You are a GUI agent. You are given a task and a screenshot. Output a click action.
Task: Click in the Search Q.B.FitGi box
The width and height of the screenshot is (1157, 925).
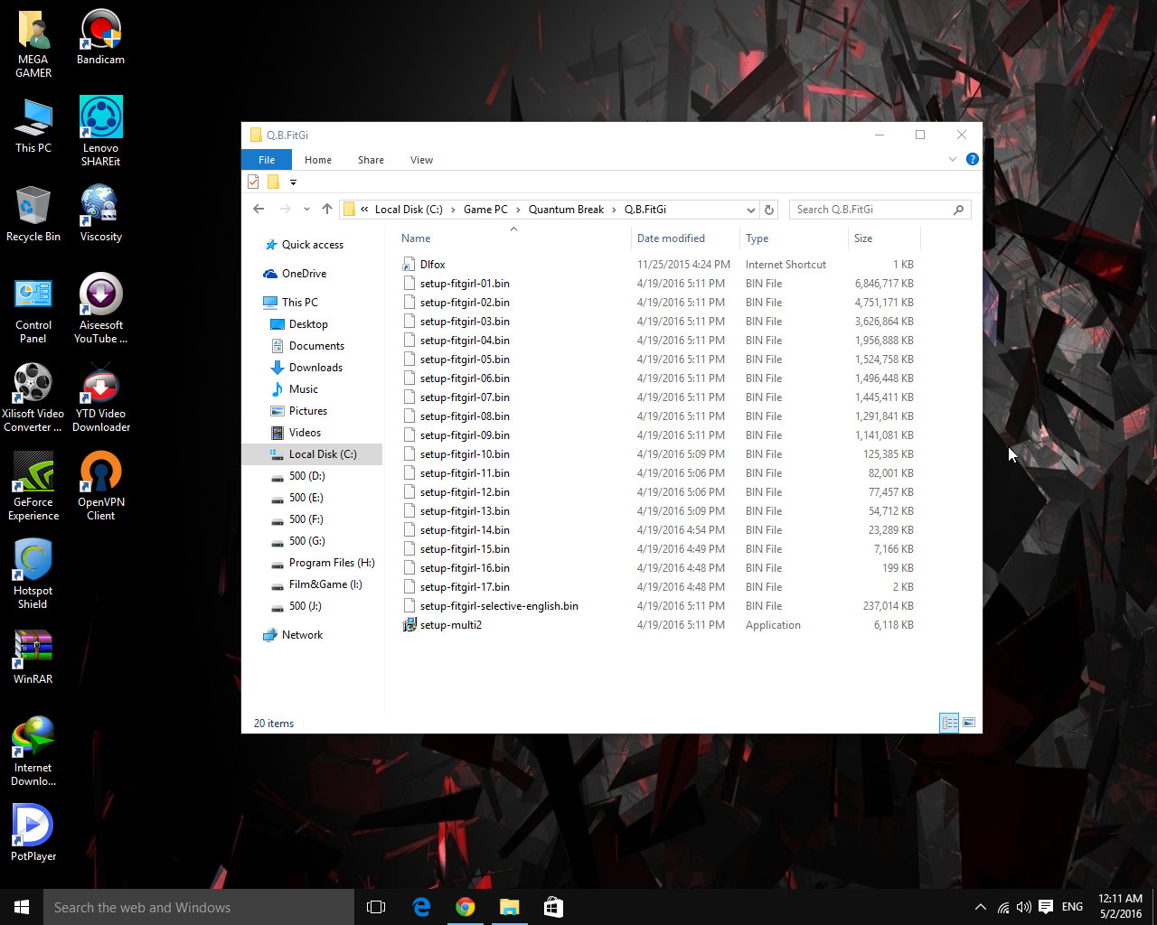[868, 210]
